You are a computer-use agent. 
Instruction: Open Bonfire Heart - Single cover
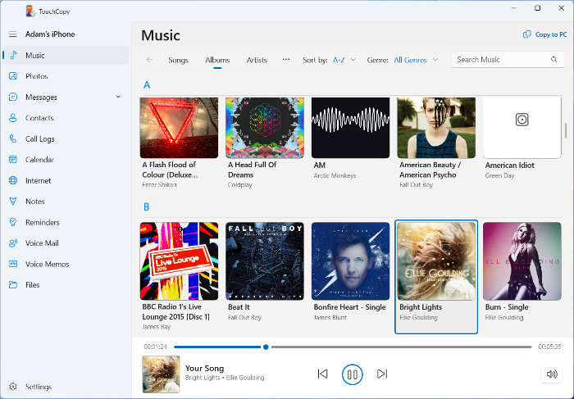[x=350, y=261]
